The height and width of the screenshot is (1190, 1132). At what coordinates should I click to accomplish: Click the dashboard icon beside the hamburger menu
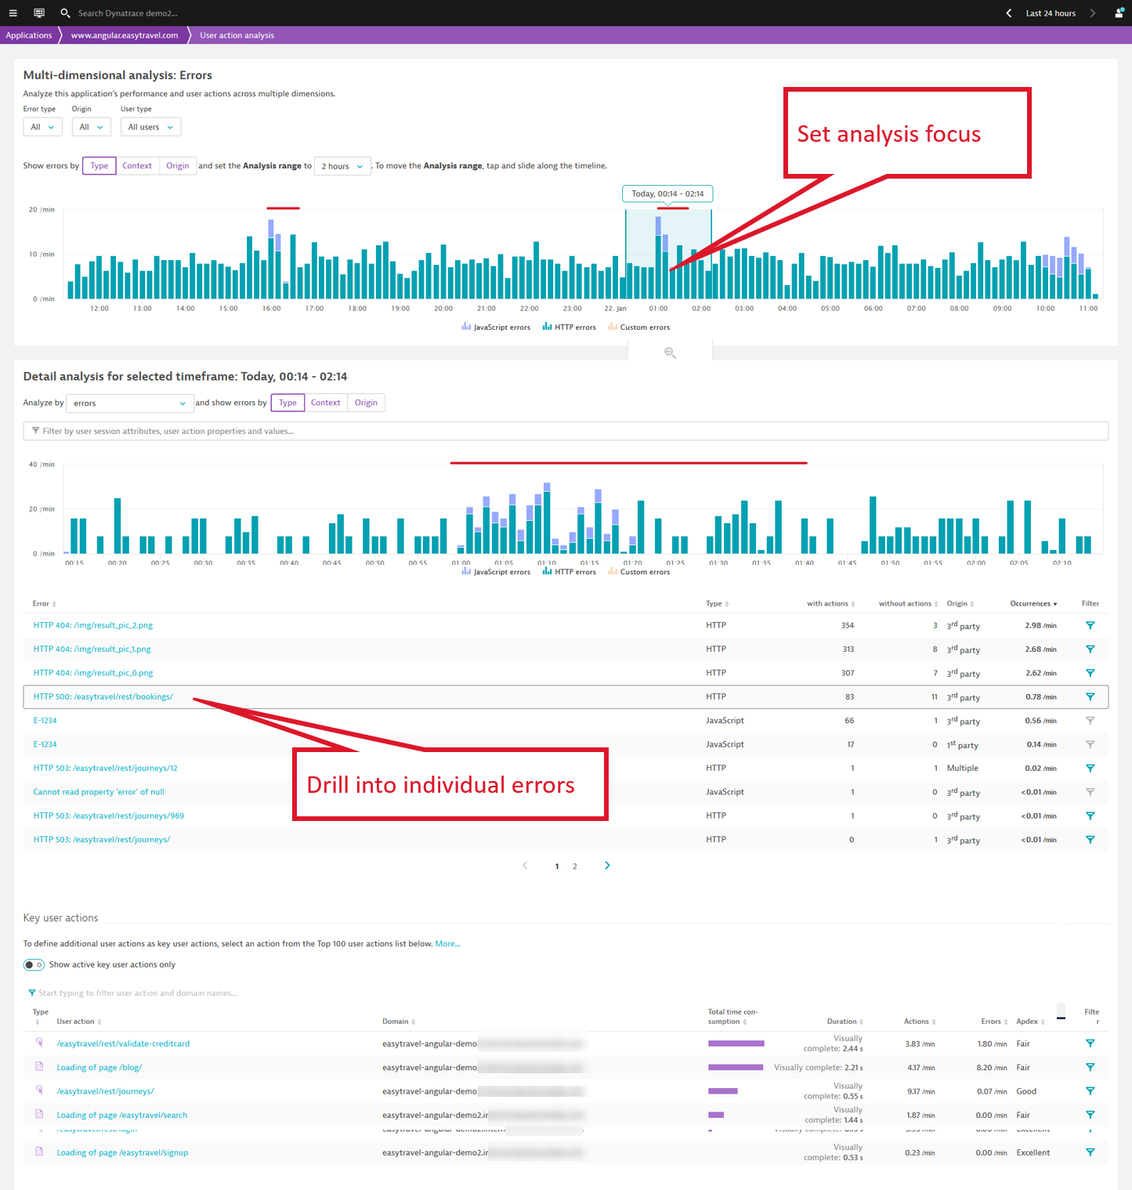click(39, 13)
